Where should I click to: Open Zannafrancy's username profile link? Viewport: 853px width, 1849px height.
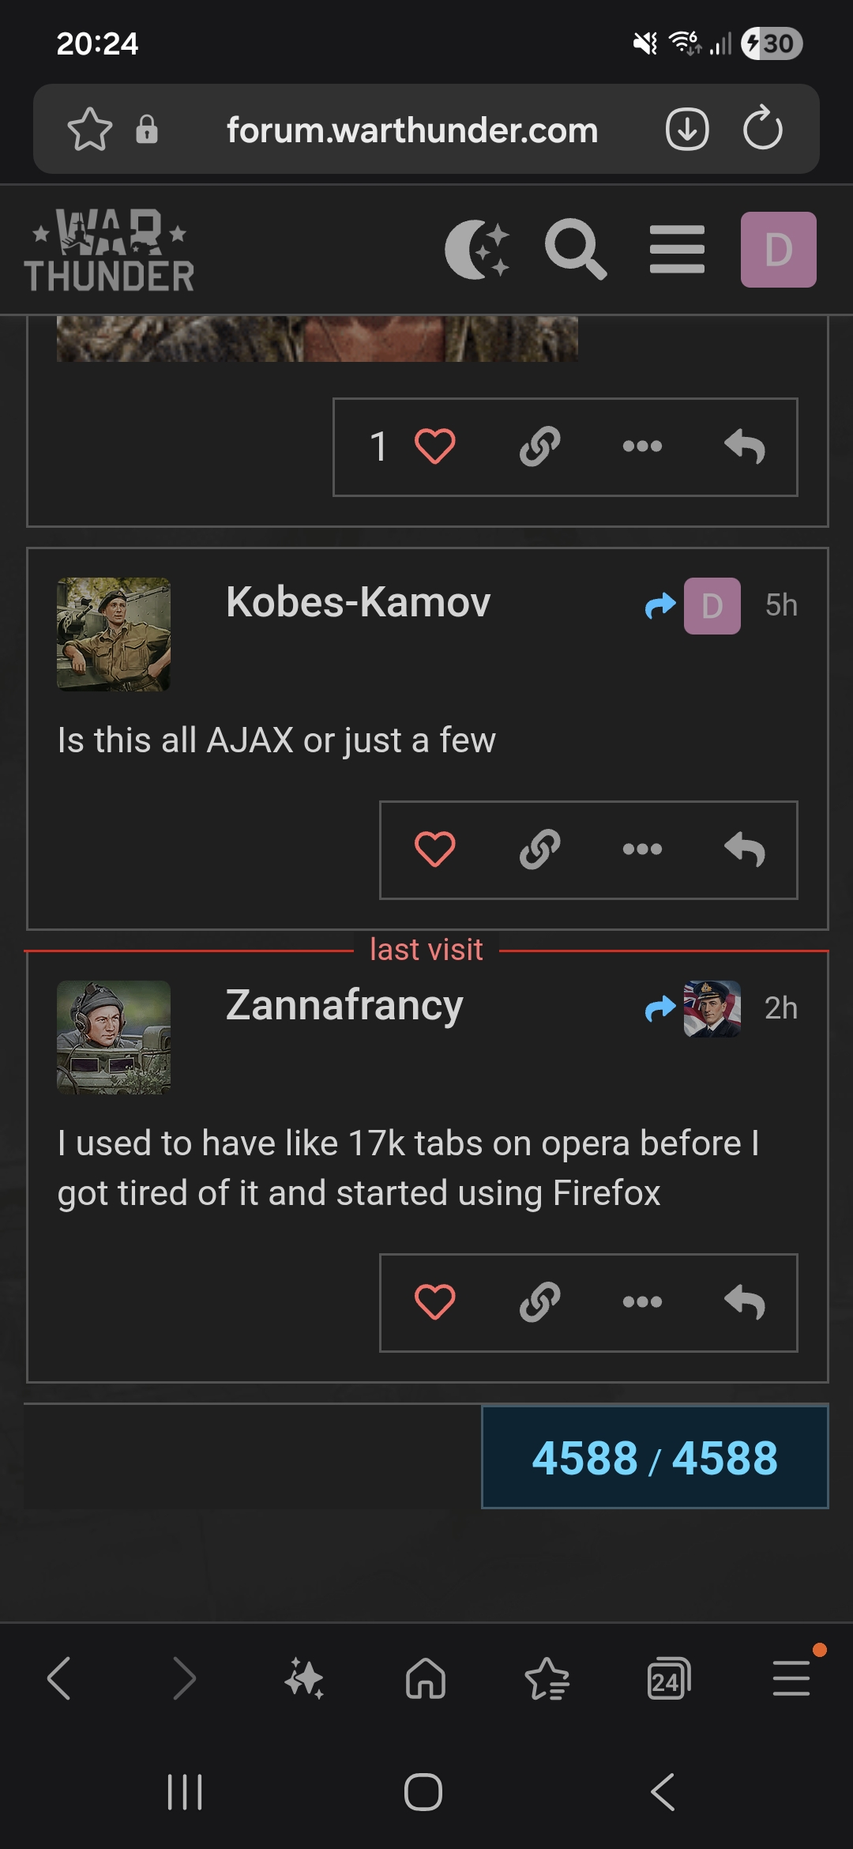344,1006
